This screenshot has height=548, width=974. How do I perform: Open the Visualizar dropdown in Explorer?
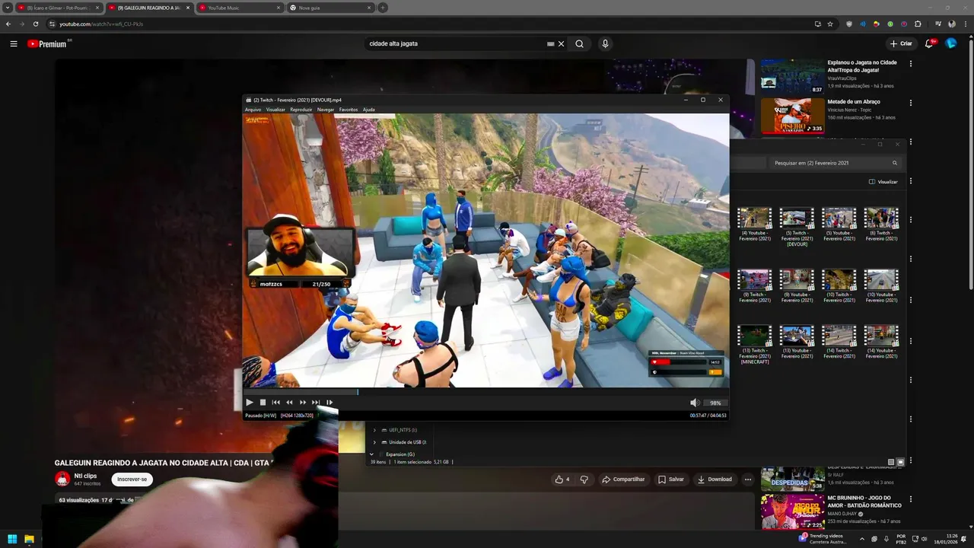[x=883, y=182]
